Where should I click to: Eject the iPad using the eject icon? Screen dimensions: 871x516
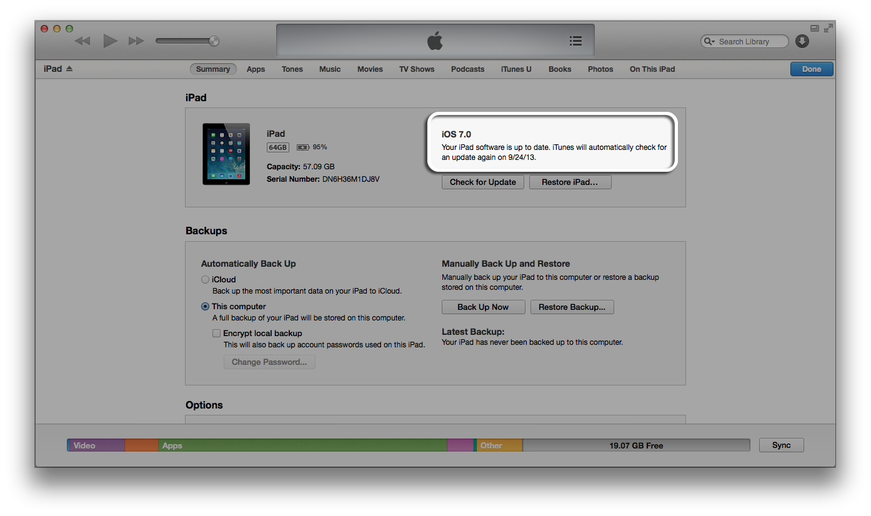(70, 69)
